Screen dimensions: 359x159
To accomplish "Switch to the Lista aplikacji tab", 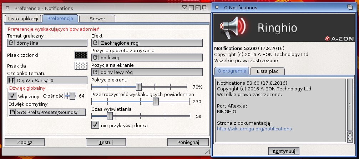I will pos(23,19).
